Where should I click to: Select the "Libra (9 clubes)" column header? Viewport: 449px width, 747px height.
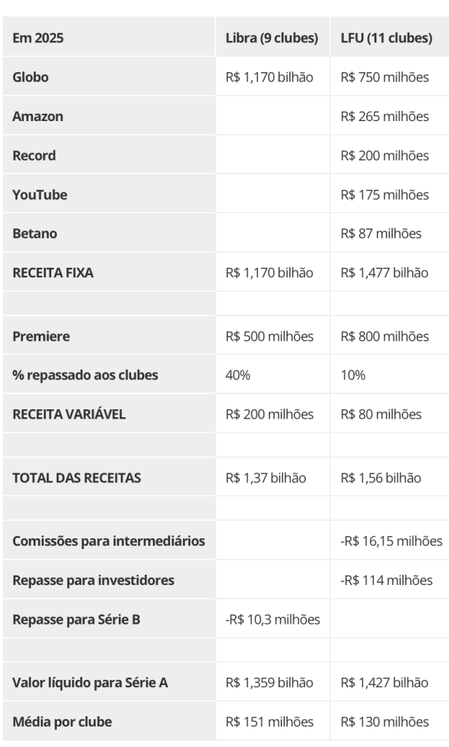[272, 39]
